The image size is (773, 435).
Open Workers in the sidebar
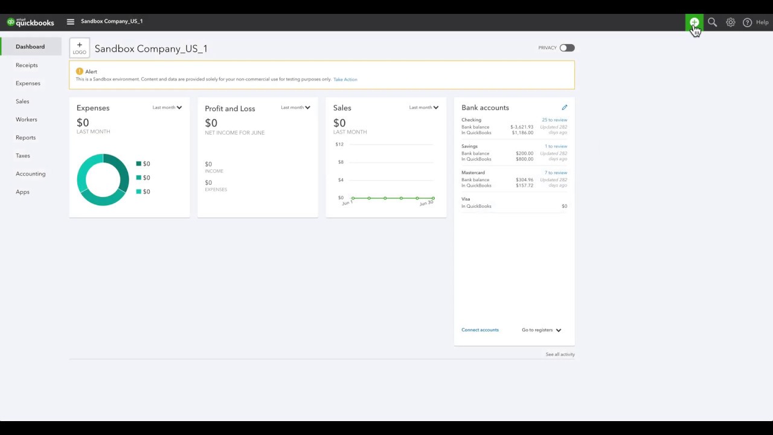[27, 120]
